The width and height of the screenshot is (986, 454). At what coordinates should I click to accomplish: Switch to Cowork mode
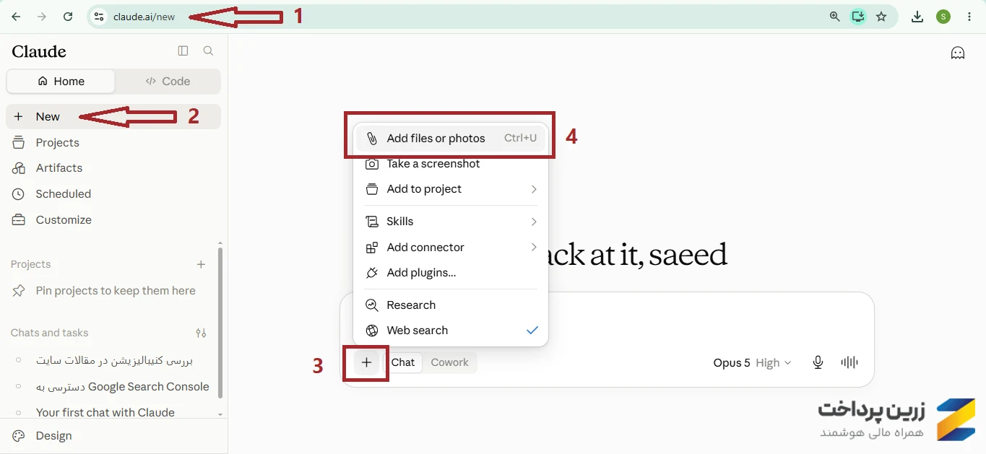pyautogui.click(x=449, y=362)
